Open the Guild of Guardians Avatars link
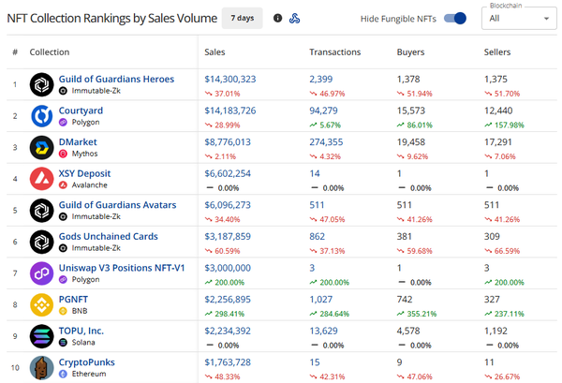This screenshot has width=562, height=383. click(118, 205)
